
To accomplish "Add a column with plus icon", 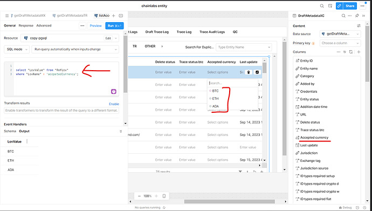I will tap(359, 52).
